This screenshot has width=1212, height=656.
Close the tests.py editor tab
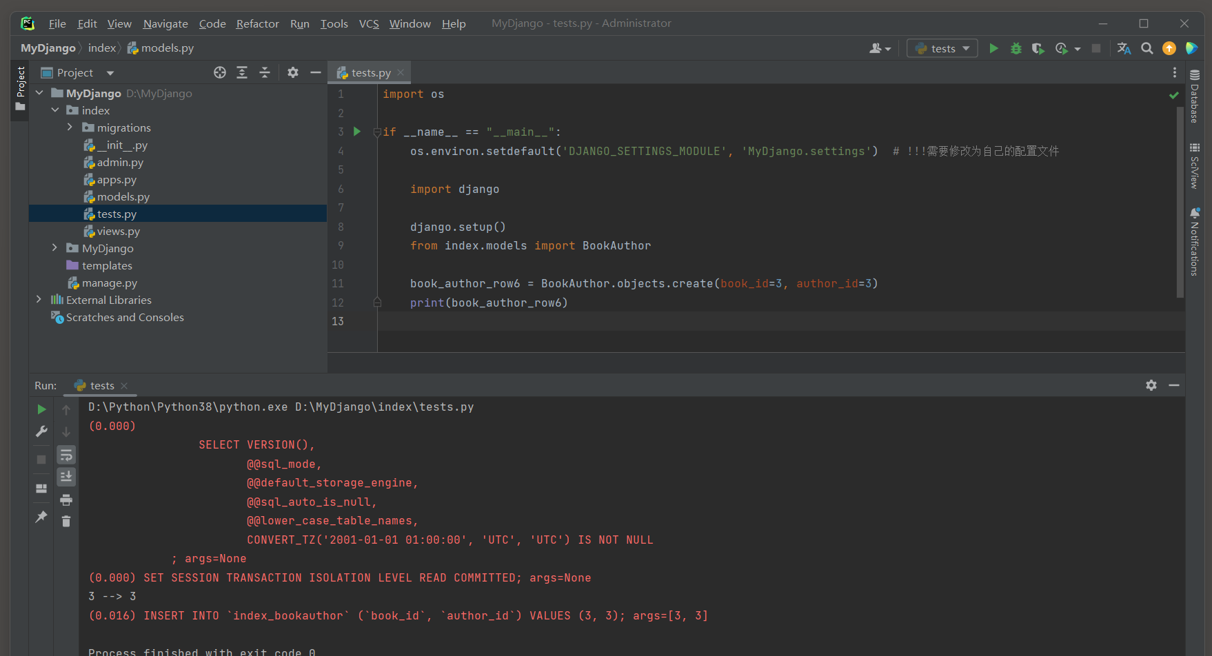(401, 72)
